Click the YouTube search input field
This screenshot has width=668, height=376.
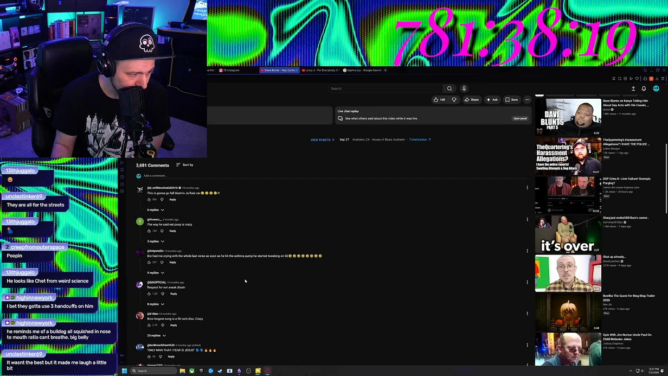point(386,88)
